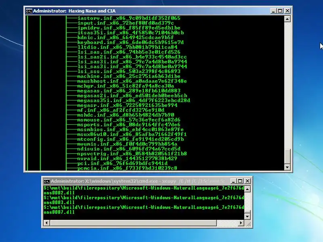Maximize the Haxing Nasa and CIA window
Viewport: 323px width, 242px height.
coord(280,11)
